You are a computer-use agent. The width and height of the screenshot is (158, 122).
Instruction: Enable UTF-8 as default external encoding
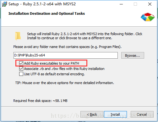21,74
